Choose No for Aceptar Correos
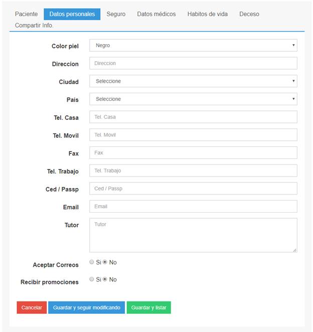This screenshot has height=332, width=313. [105, 262]
